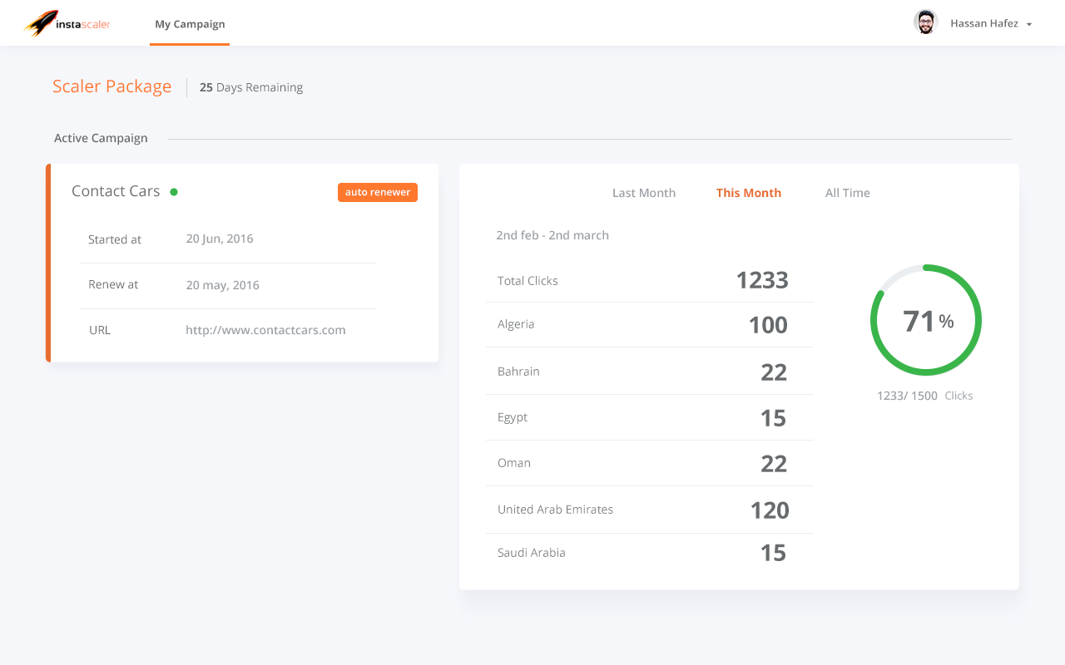This screenshot has width=1065, height=665.
Task: Click the Scaler Package heading
Action: 111,86
